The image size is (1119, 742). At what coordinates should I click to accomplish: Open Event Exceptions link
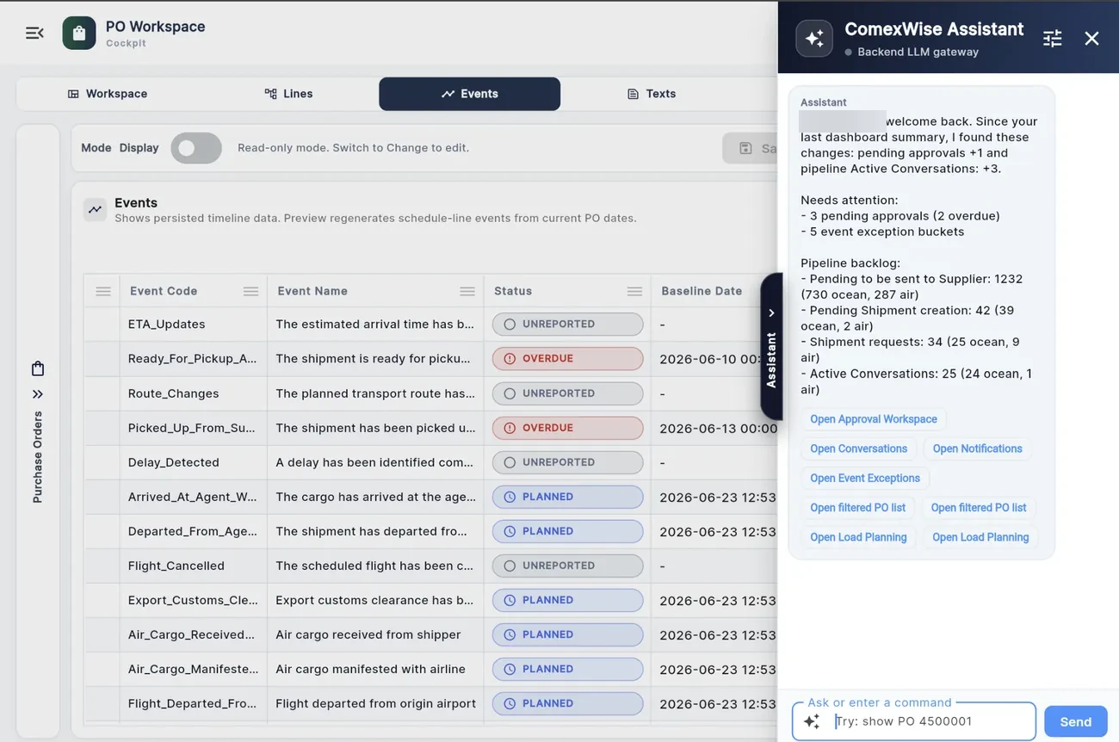click(864, 478)
